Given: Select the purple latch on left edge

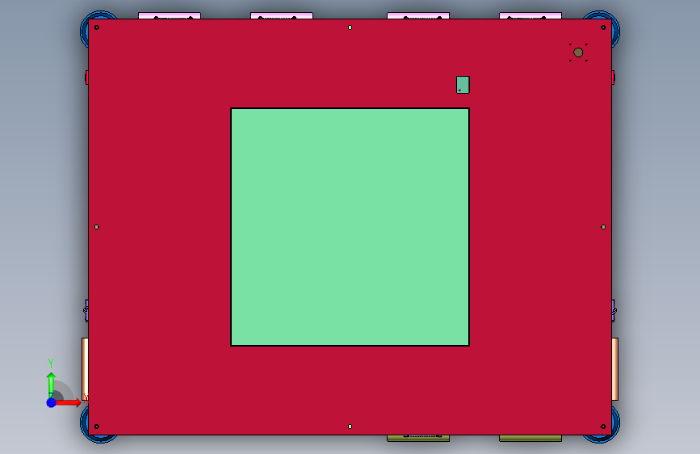Looking at the screenshot, I should tap(86, 310).
